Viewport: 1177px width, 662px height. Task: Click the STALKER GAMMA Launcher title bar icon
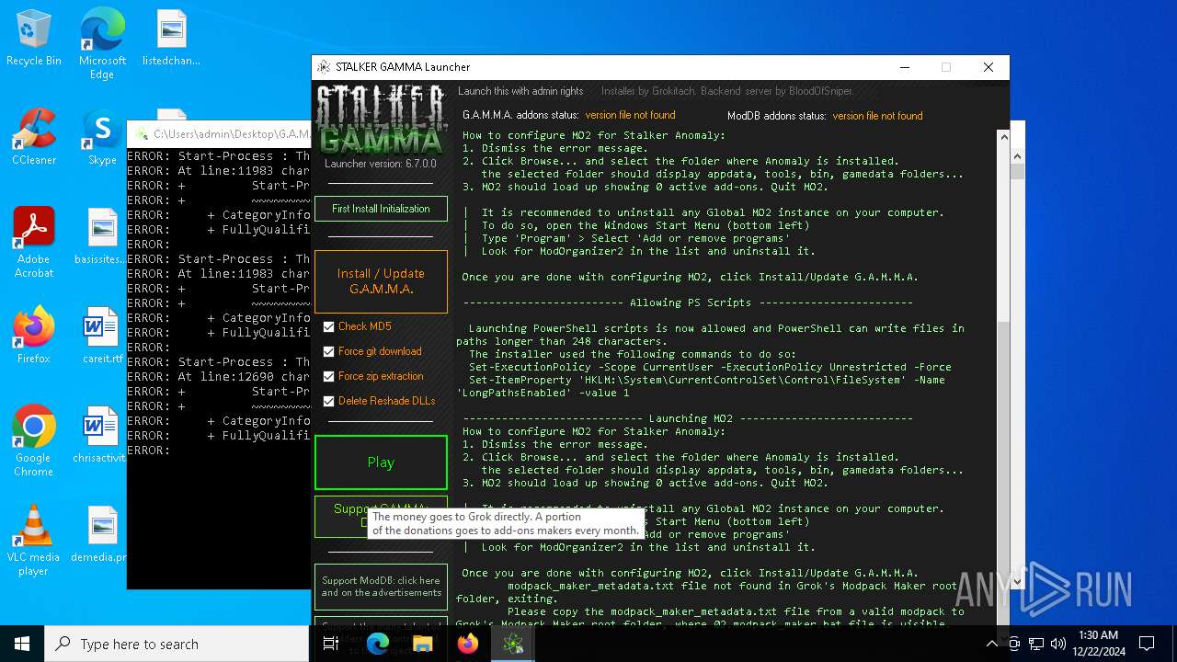[324, 67]
